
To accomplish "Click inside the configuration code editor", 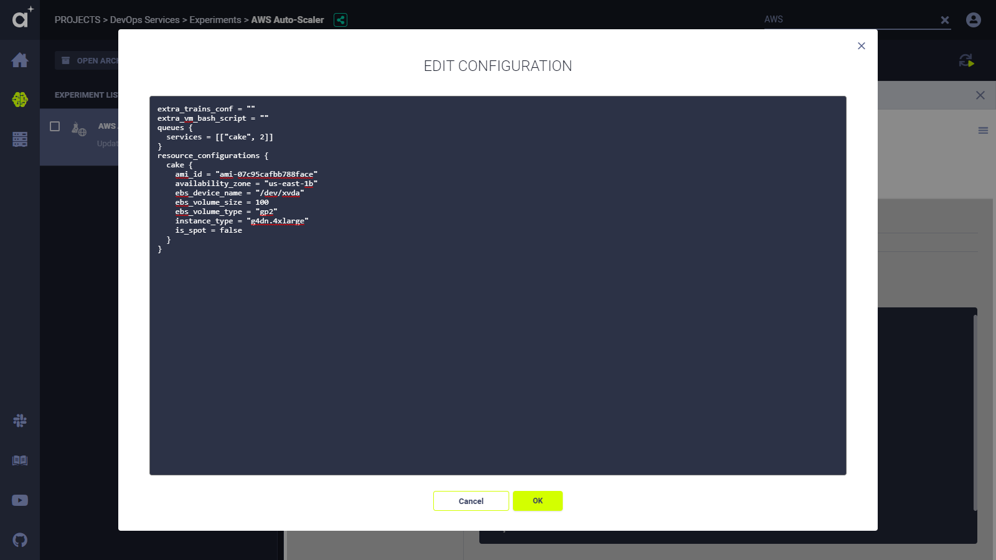I will point(498,348).
